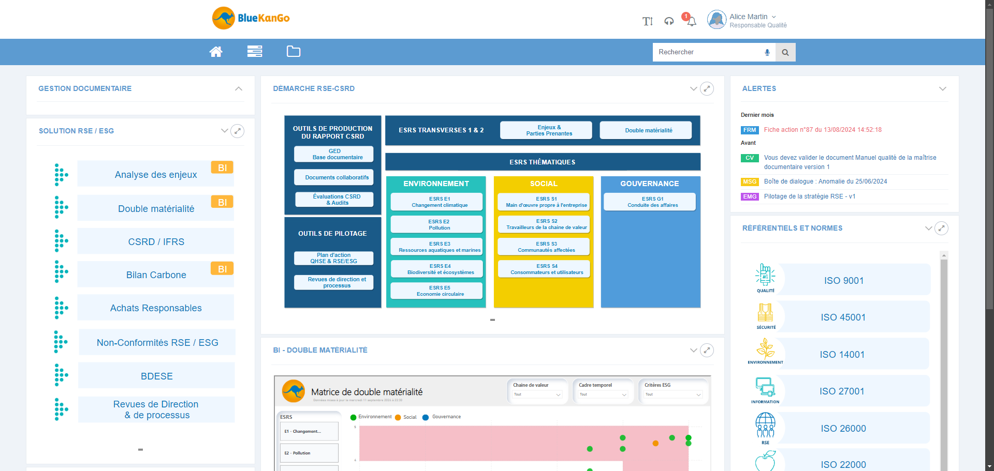994x471 pixels.
Task: Go to the home page icon
Action: pyautogui.click(x=216, y=52)
